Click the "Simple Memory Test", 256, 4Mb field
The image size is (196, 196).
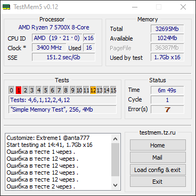tap(62, 109)
